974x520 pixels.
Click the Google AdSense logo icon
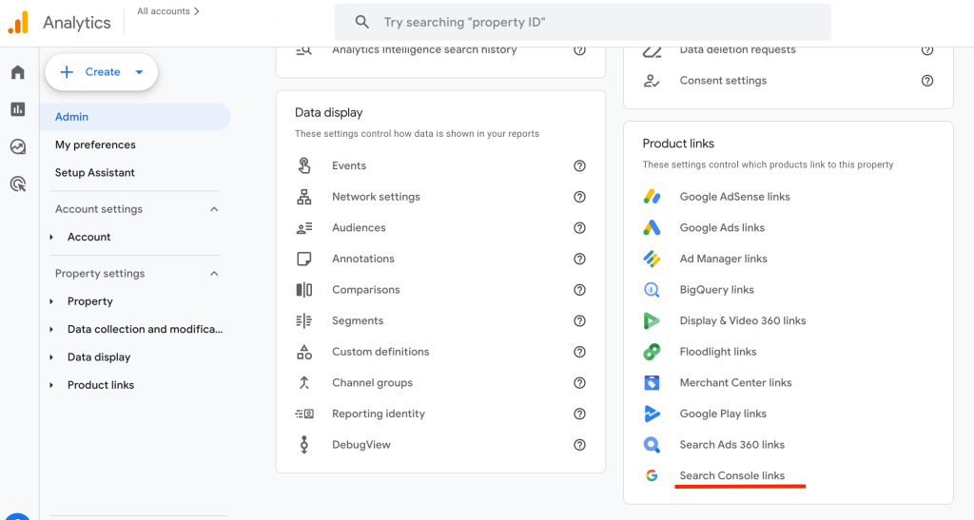click(x=652, y=197)
